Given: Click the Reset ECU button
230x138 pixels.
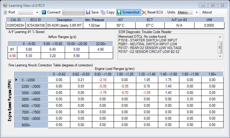Looking at the screenshot, I should click(x=152, y=12).
